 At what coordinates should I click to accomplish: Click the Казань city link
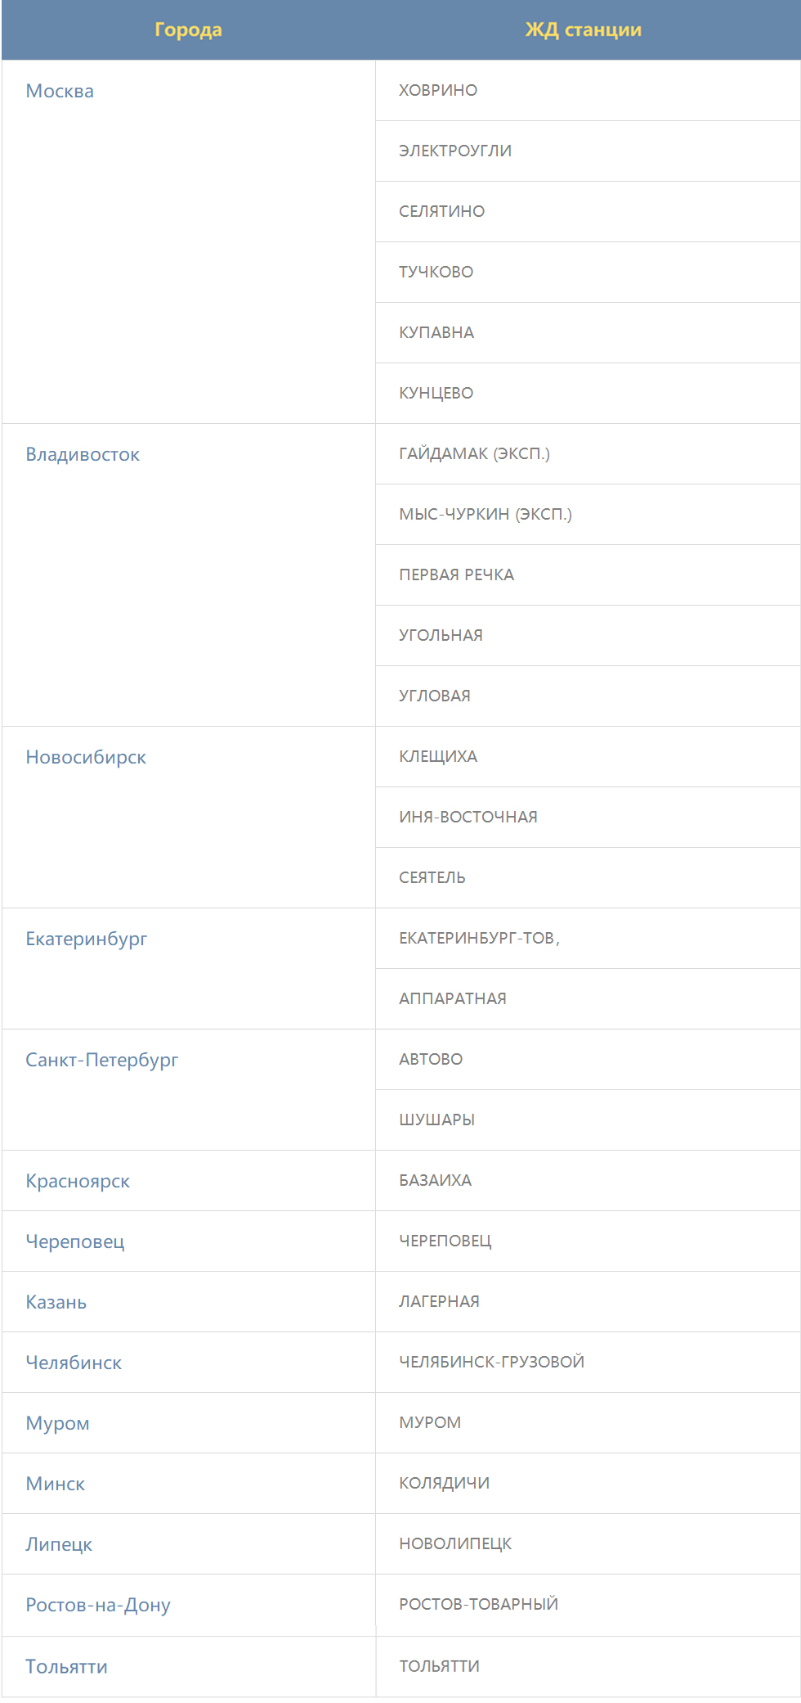(x=56, y=1302)
